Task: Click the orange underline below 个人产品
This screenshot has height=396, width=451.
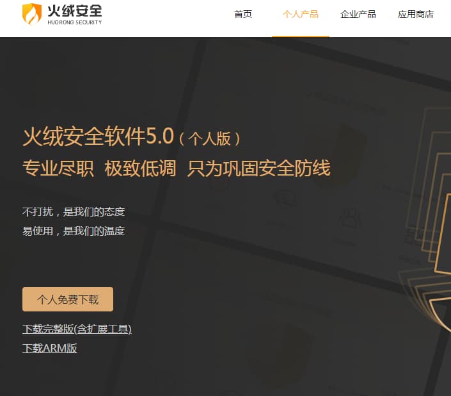Action: point(301,37)
